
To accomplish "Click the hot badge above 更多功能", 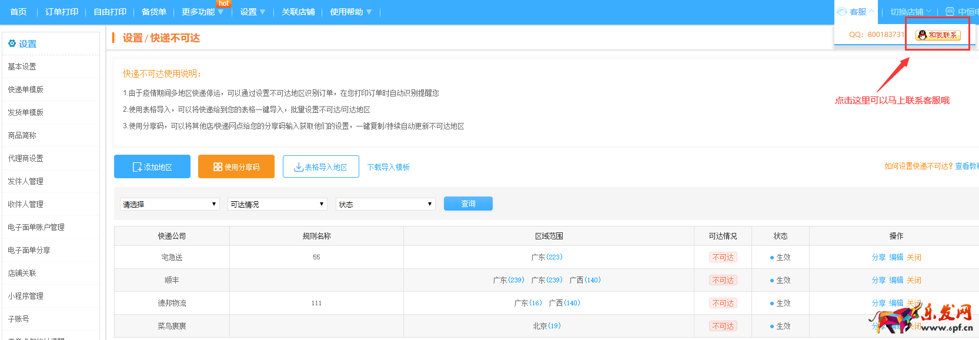I will pos(223,4).
